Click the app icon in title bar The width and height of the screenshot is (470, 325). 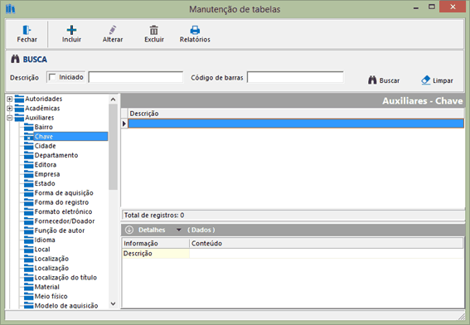point(10,9)
